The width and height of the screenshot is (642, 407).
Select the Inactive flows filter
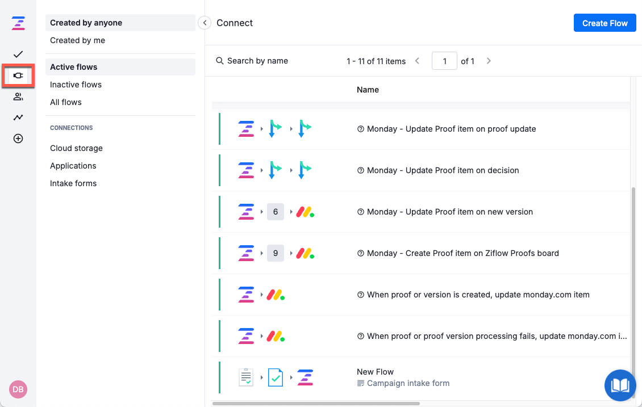[x=76, y=85]
